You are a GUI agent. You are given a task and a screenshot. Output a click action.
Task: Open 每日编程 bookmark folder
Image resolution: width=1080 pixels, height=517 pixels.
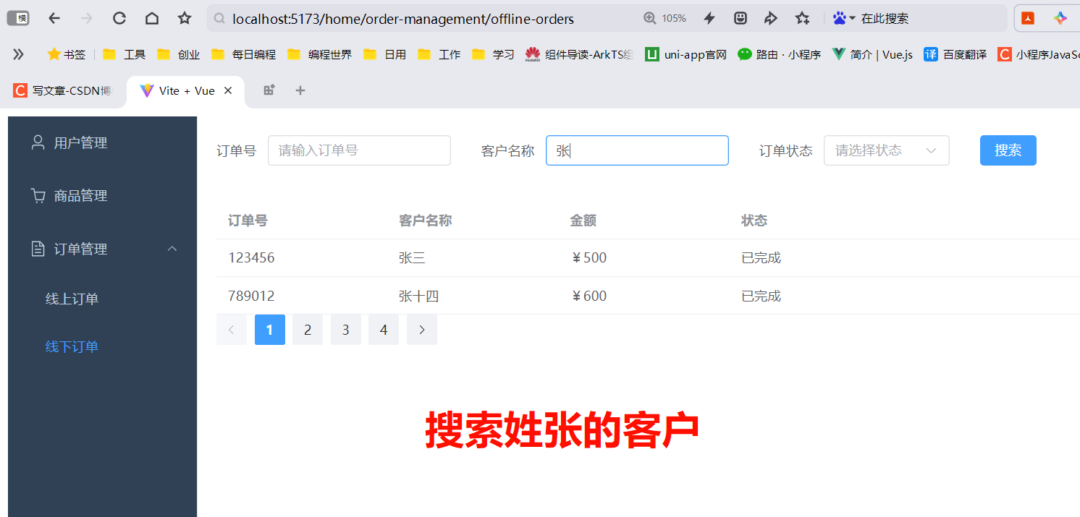243,54
